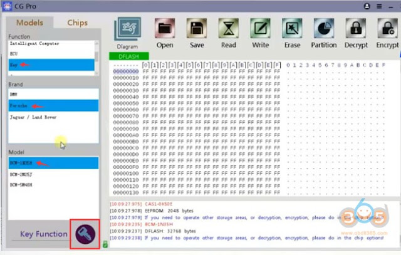Launch the purple Key Function button

pyautogui.click(x=85, y=234)
